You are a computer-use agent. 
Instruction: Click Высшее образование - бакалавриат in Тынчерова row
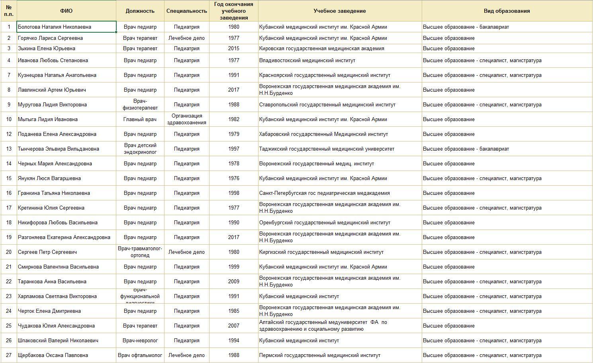(x=507, y=149)
